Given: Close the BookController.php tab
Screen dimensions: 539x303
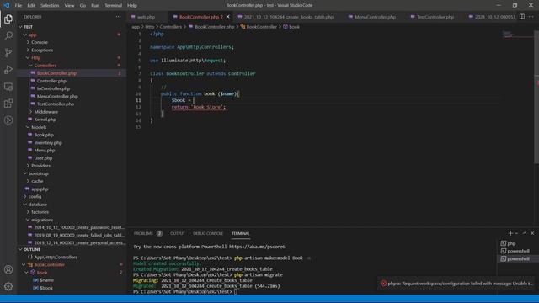Looking at the screenshot, I should pos(228,17).
